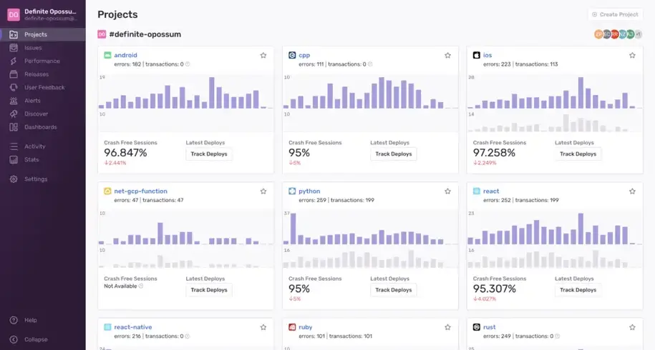Open User Feedback page
This screenshot has height=350, width=655.
point(43,87)
